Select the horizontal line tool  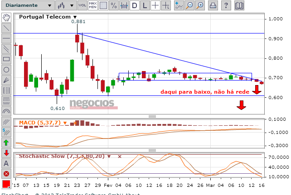[6, 38]
